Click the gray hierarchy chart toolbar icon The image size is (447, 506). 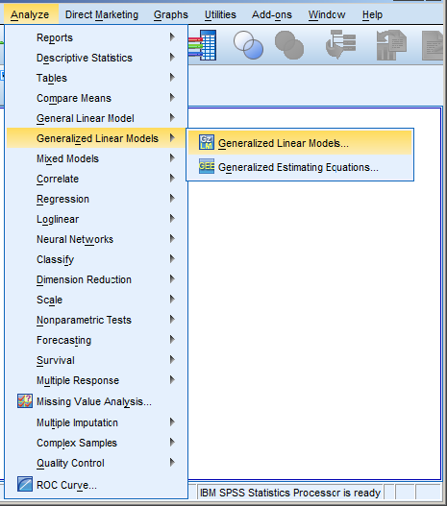(340, 44)
